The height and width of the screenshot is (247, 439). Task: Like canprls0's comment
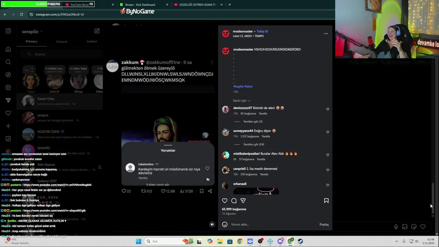[x=328, y=170]
